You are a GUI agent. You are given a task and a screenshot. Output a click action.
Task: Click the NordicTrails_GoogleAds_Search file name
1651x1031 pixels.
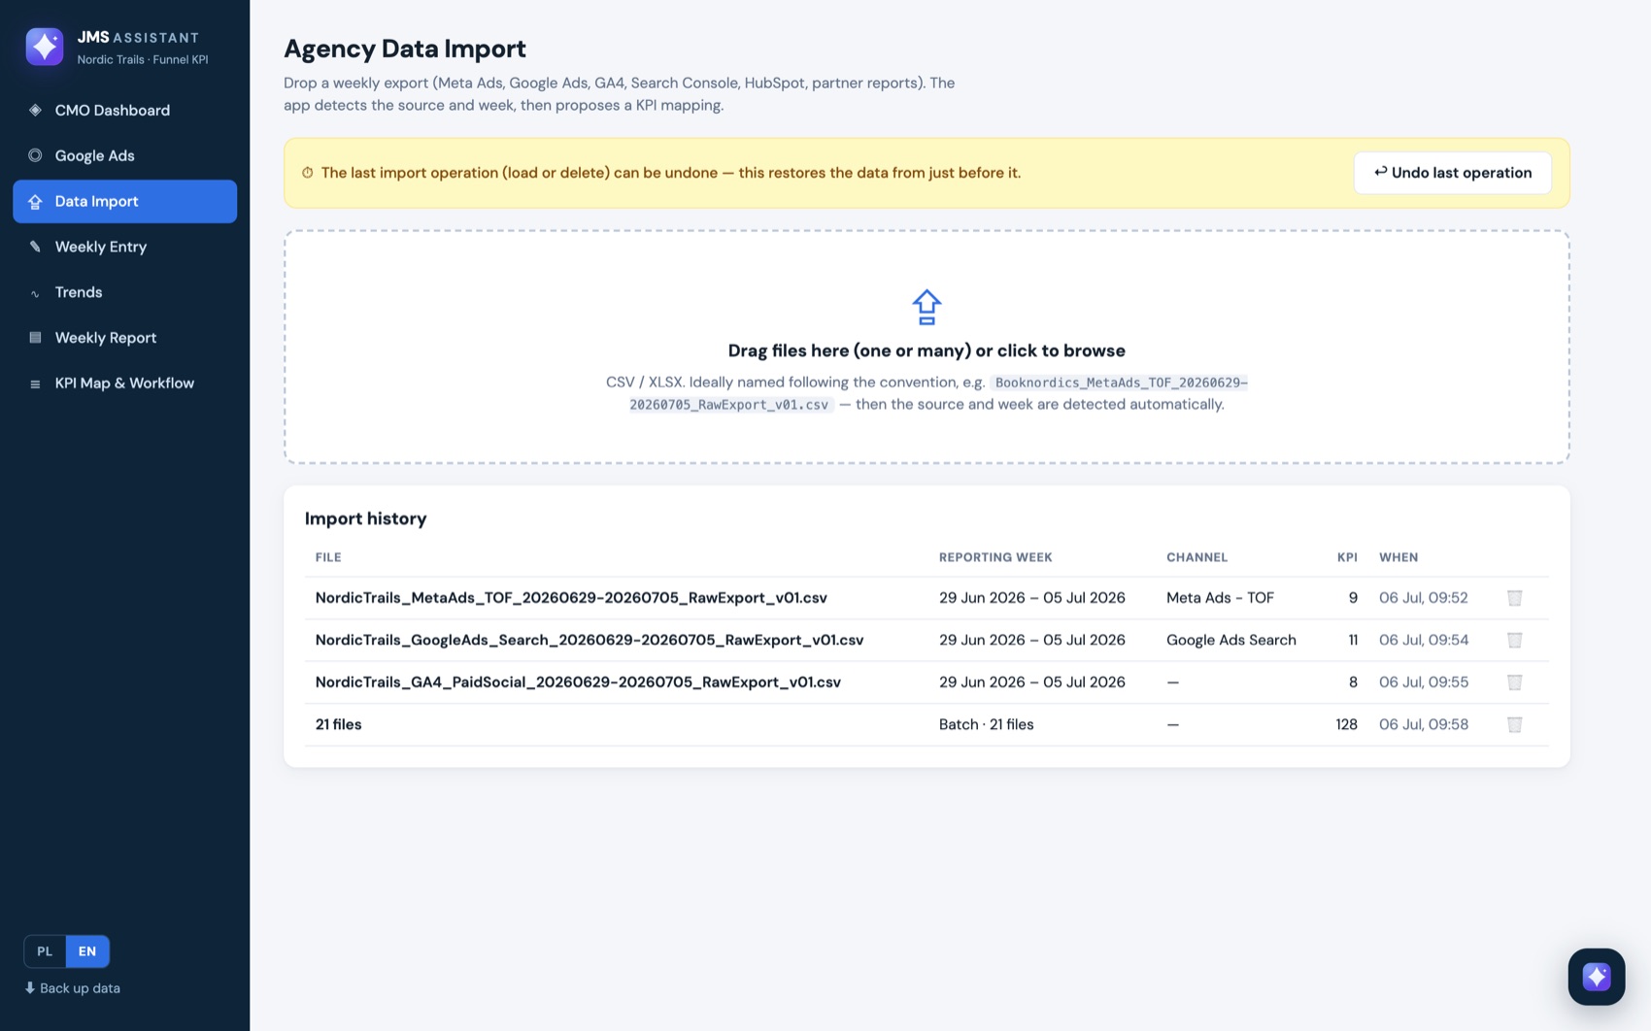click(x=590, y=640)
